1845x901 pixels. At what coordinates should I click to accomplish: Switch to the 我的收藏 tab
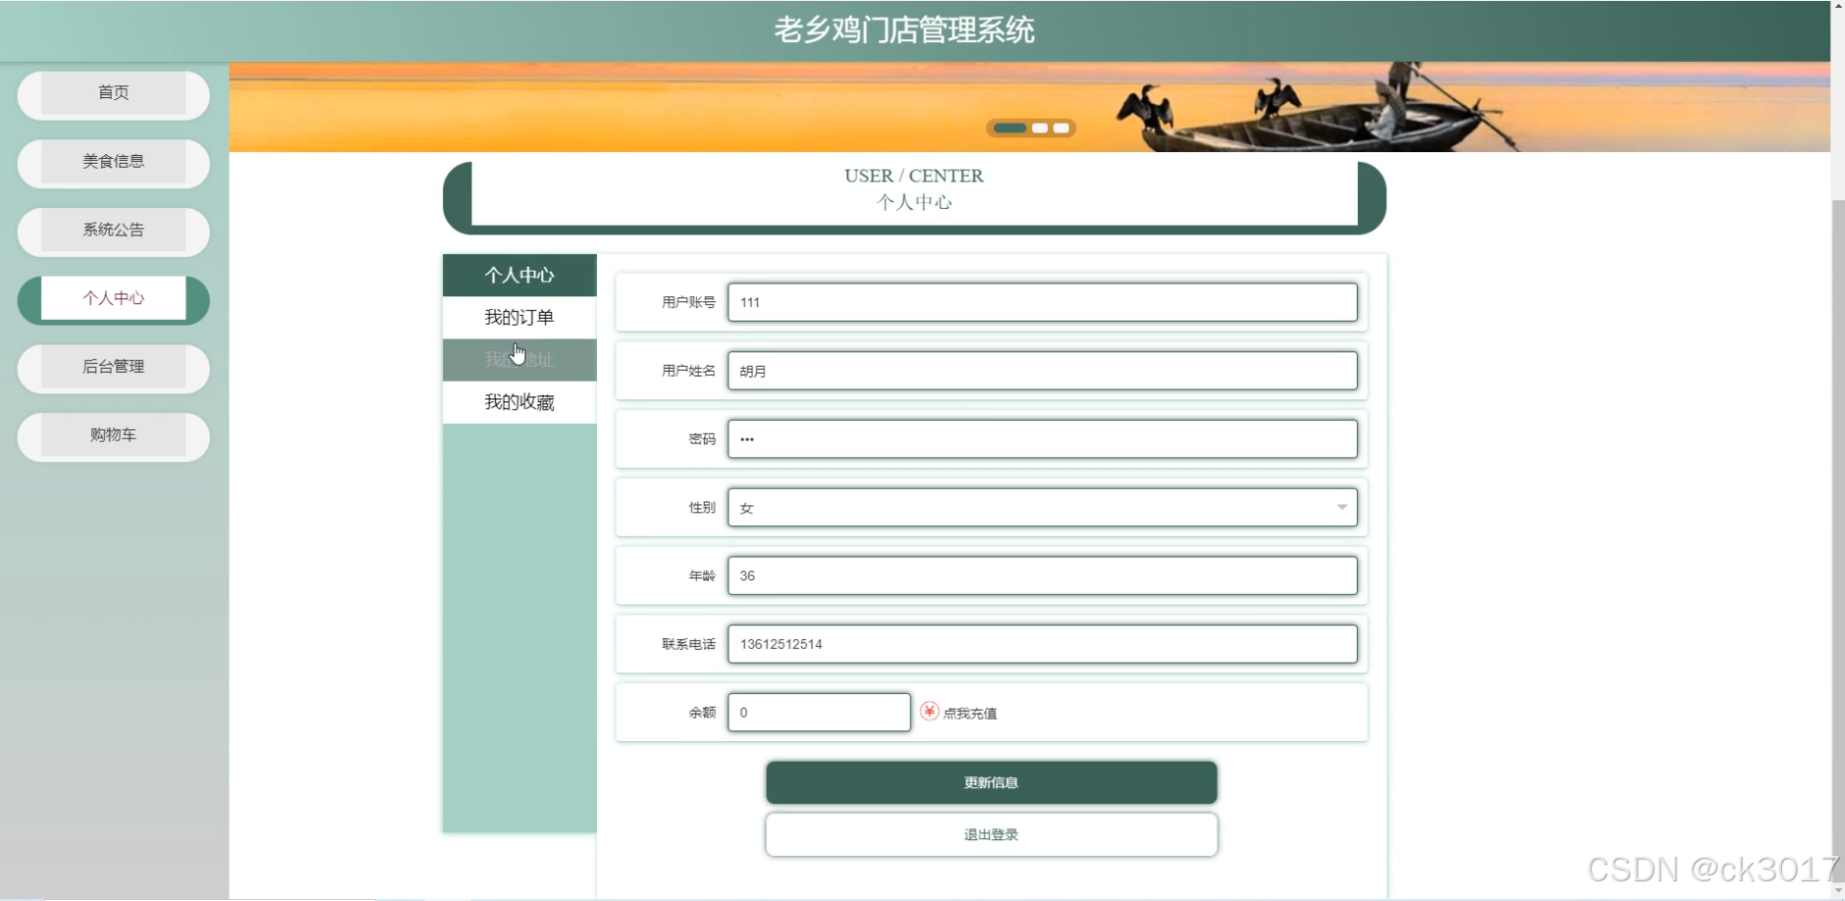tap(519, 402)
